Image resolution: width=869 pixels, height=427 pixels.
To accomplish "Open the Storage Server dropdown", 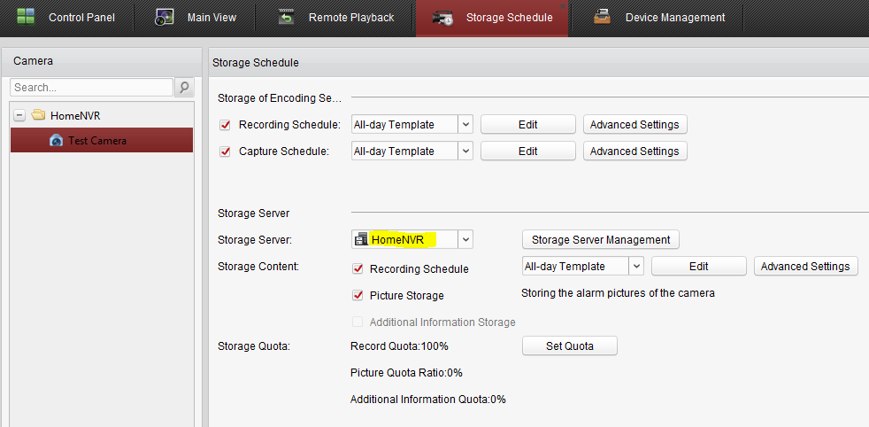I will [465, 239].
